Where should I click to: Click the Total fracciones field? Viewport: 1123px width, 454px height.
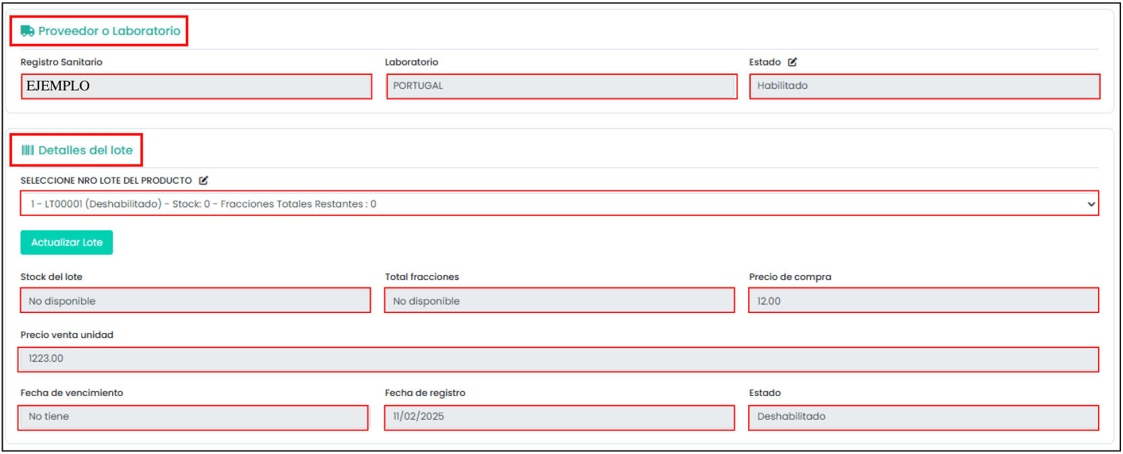pos(559,301)
